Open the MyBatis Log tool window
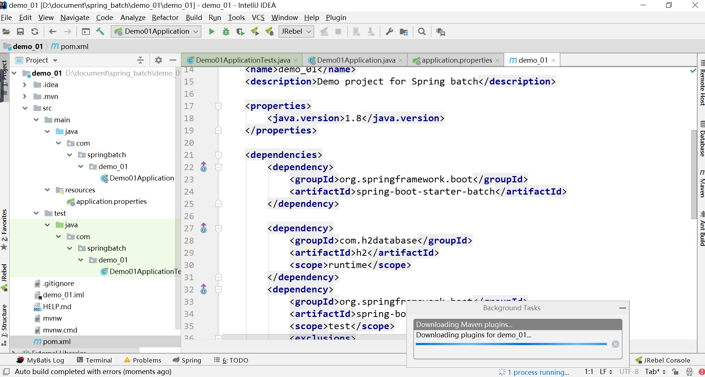 pyautogui.click(x=40, y=360)
